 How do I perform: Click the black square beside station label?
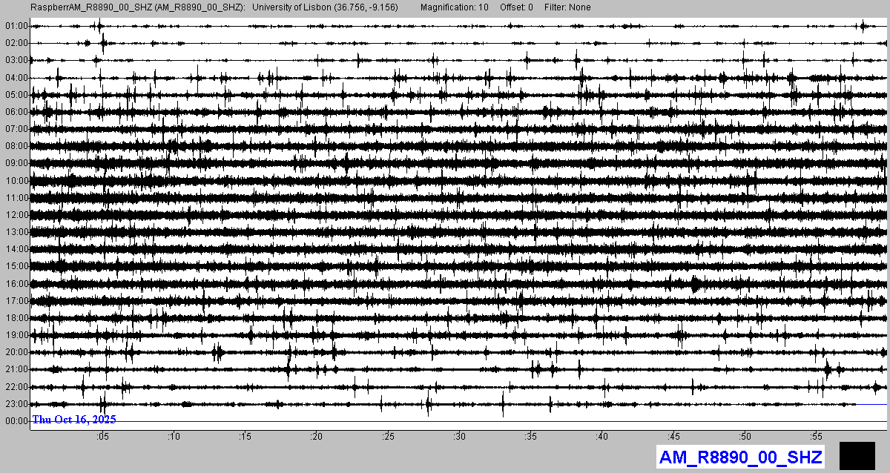point(857,455)
